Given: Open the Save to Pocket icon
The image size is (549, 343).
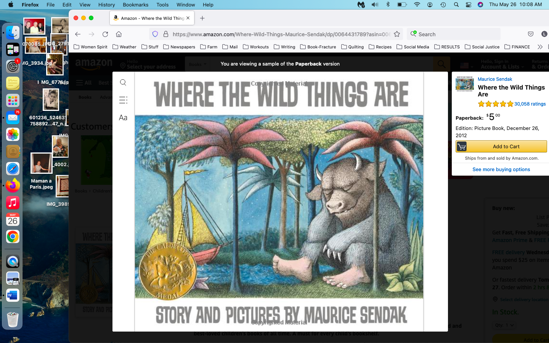Looking at the screenshot, I should click(531, 34).
